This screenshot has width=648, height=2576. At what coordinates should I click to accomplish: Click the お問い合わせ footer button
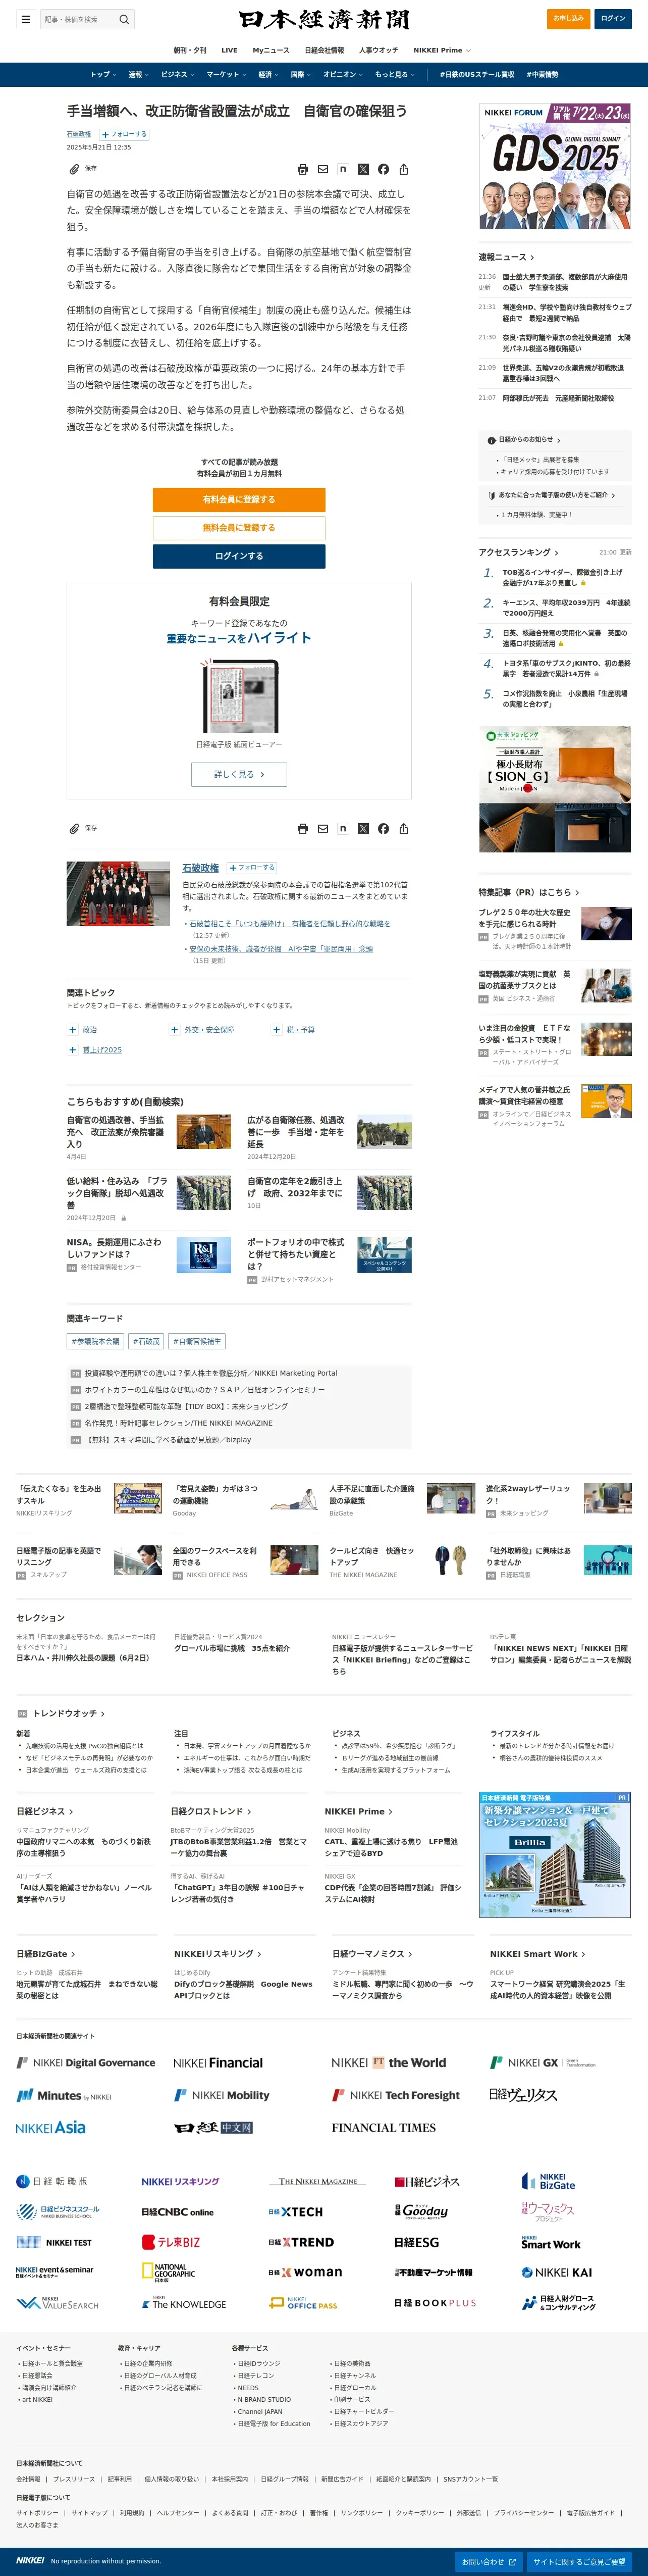[489, 2562]
